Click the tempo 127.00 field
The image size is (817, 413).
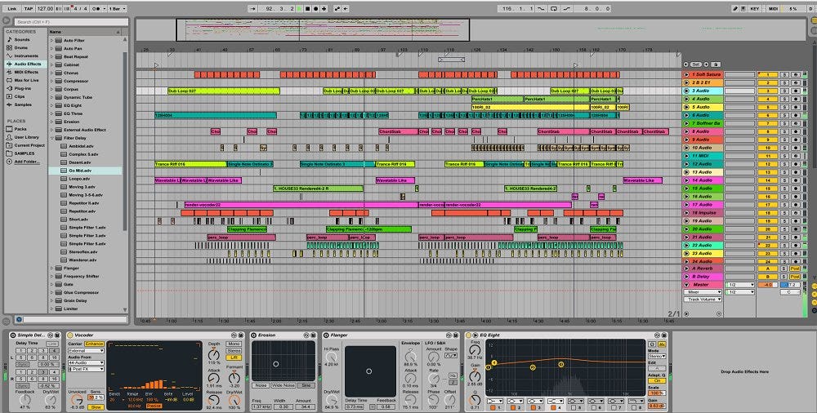click(45, 8)
